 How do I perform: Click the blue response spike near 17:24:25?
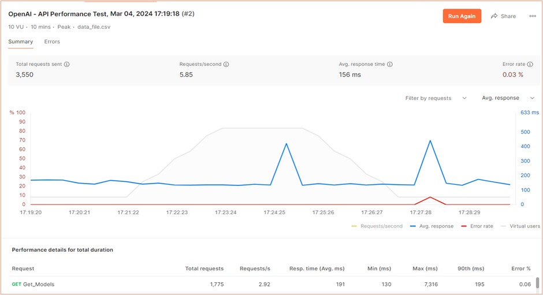point(287,144)
